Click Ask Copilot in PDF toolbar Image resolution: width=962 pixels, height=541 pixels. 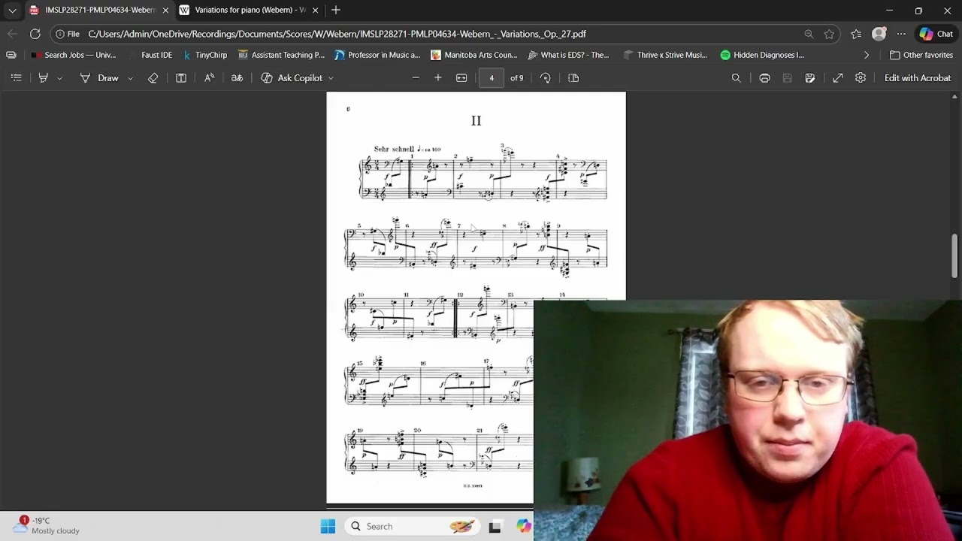click(292, 78)
